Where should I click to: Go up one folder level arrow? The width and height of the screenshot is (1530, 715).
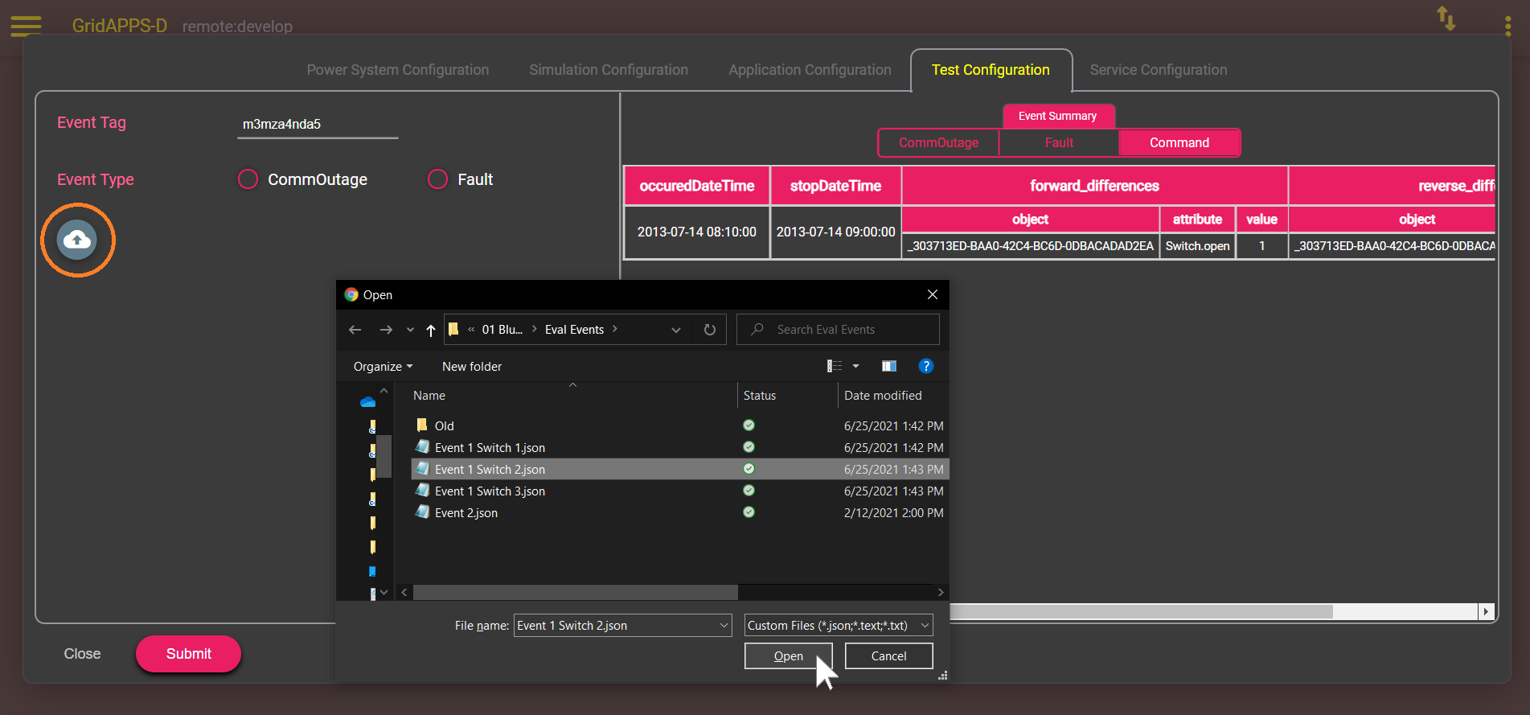tap(431, 330)
